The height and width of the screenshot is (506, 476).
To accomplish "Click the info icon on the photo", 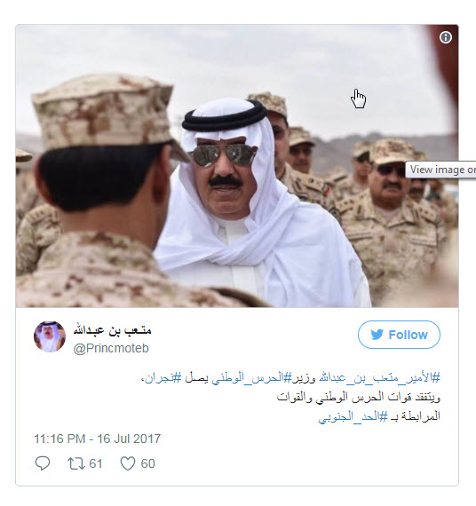I will [446, 37].
